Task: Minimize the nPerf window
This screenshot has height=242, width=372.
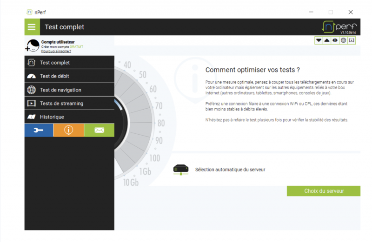Action: [311, 12]
